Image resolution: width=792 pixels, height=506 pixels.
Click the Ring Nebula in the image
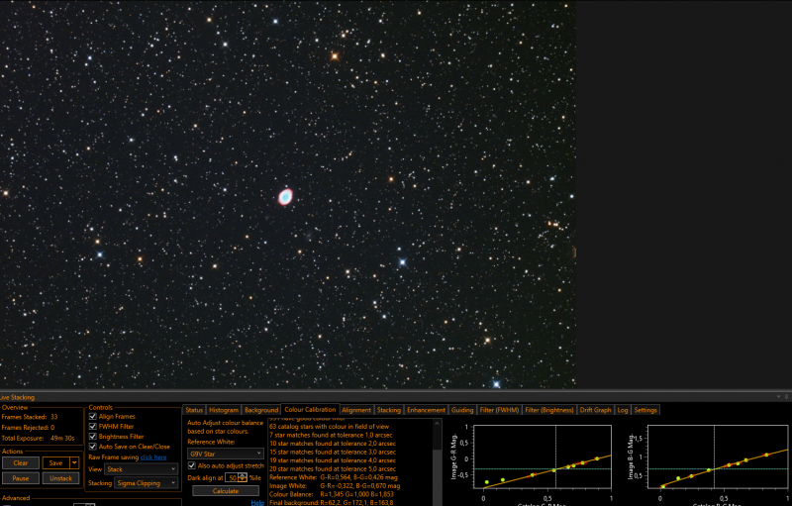click(x=285, y=196)
